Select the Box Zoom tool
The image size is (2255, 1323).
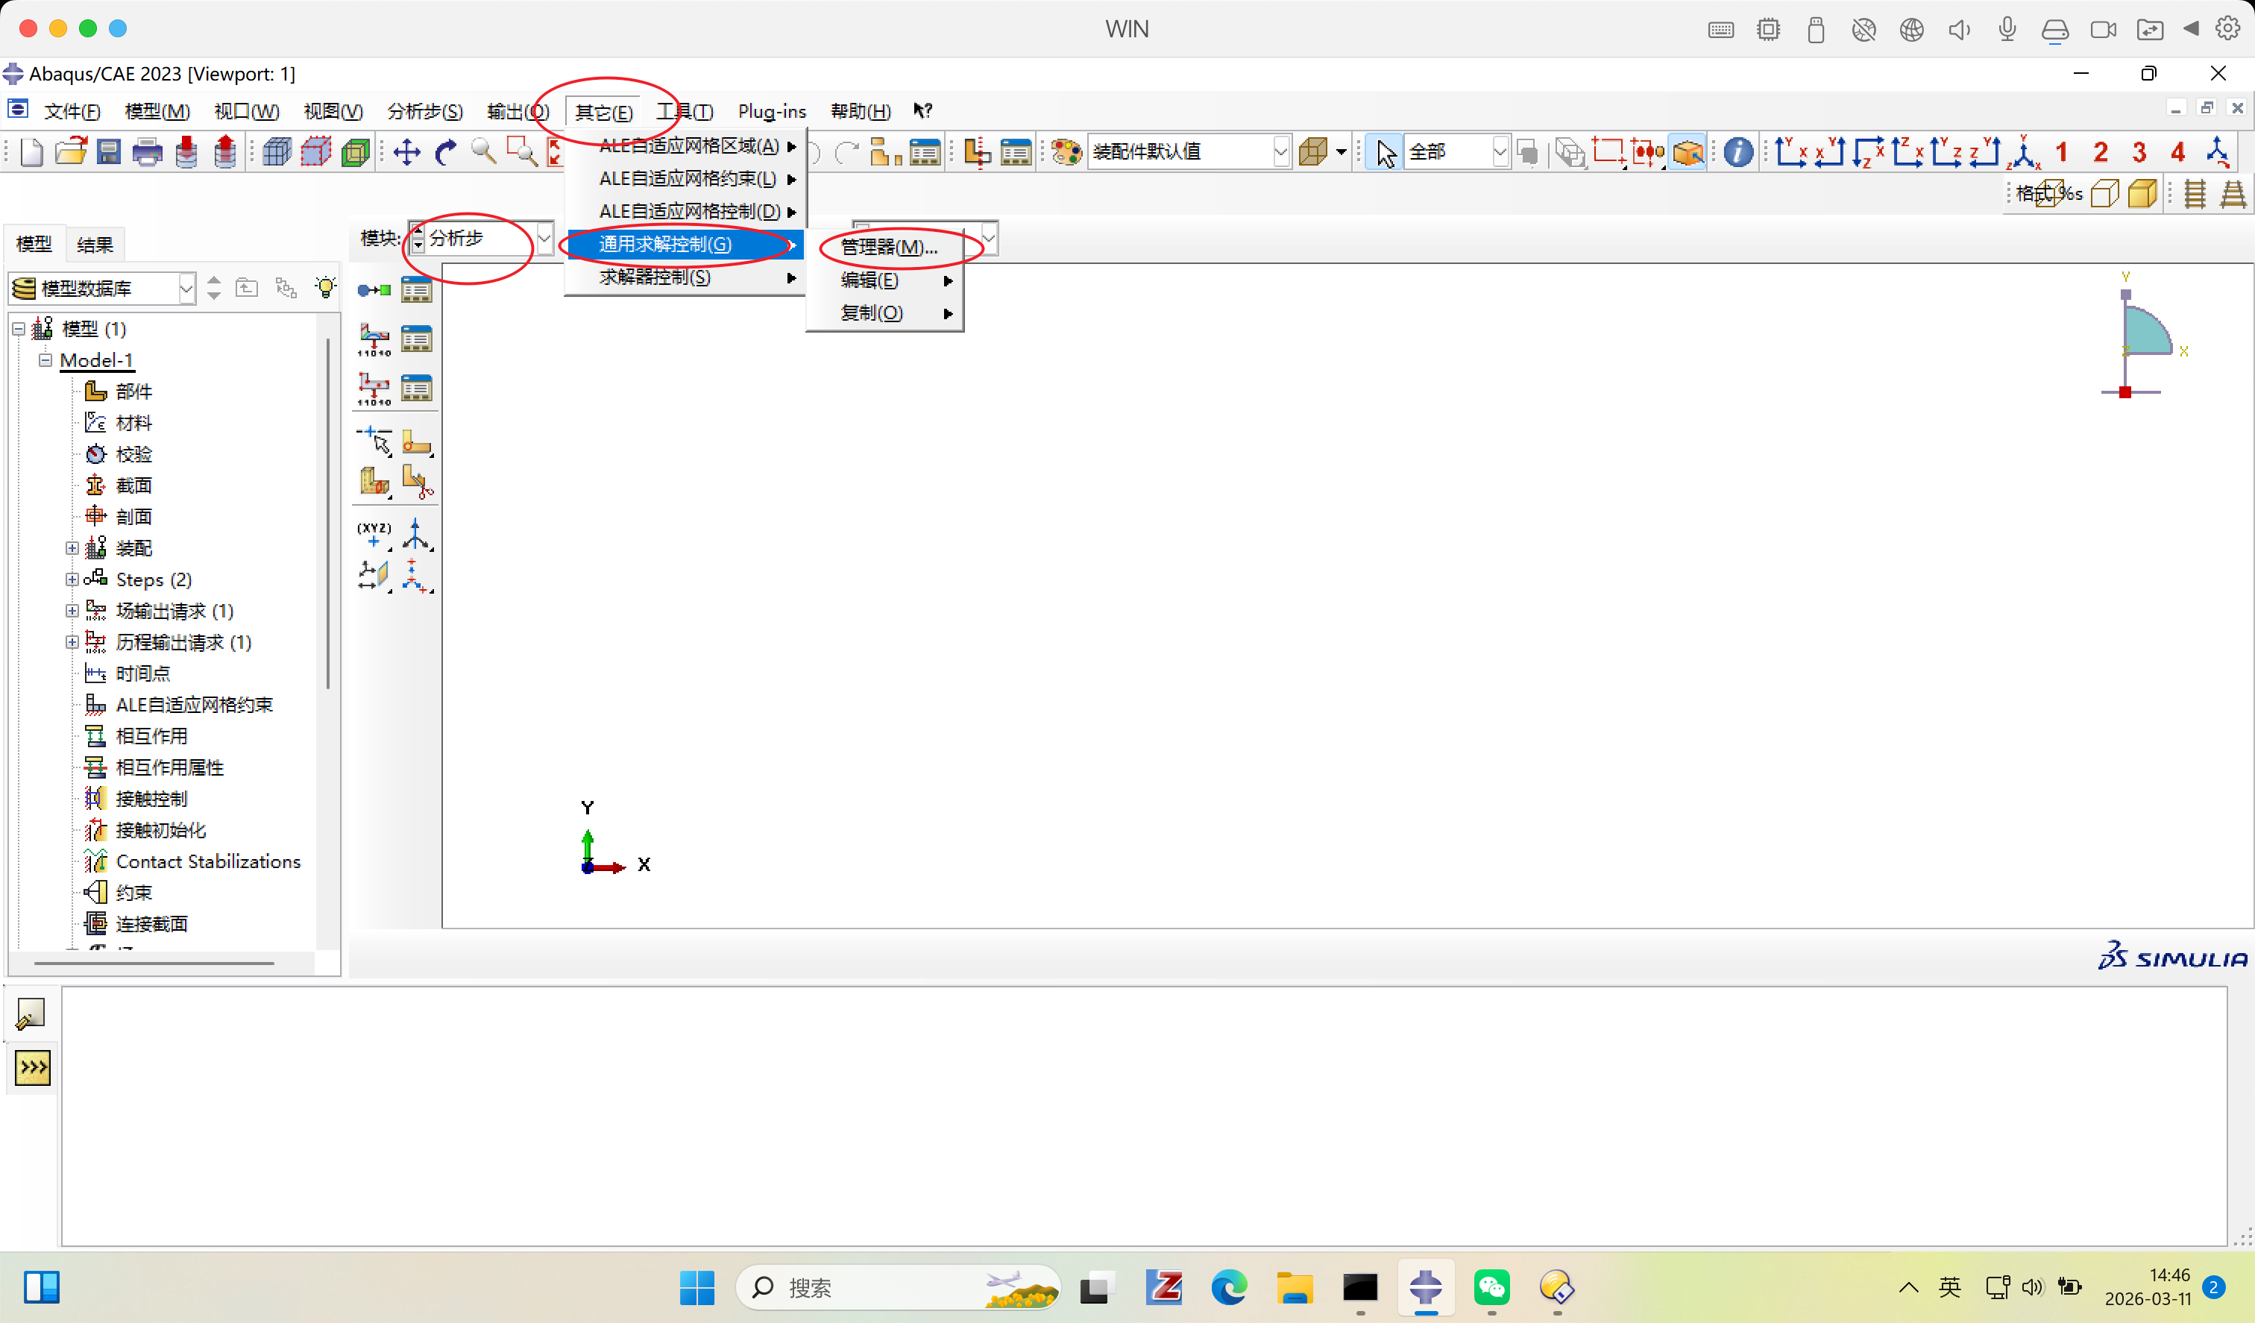click(x=522, y=152)
